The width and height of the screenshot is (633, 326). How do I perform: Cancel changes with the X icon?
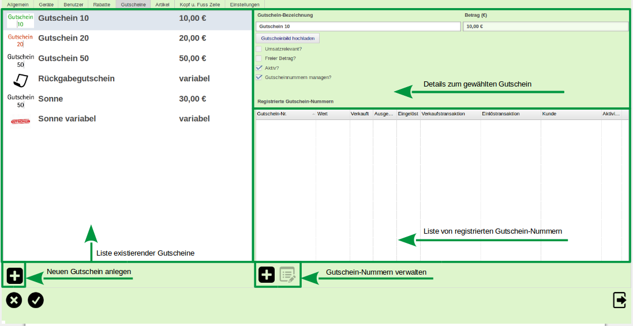click(x=14, y=300)
